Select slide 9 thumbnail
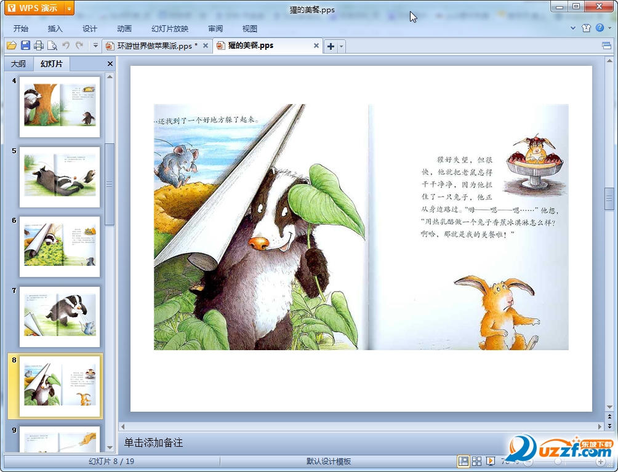The height and width of the screenshot is (472, 618). 60,439
